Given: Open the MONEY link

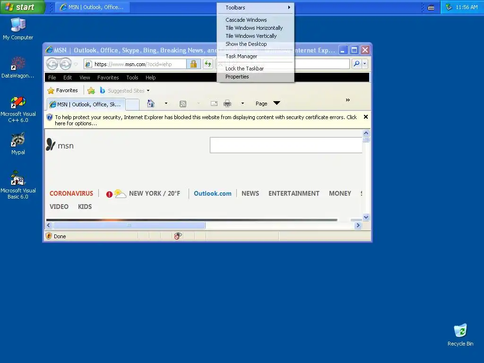Looking at the screenshot, I should [340, 193].
